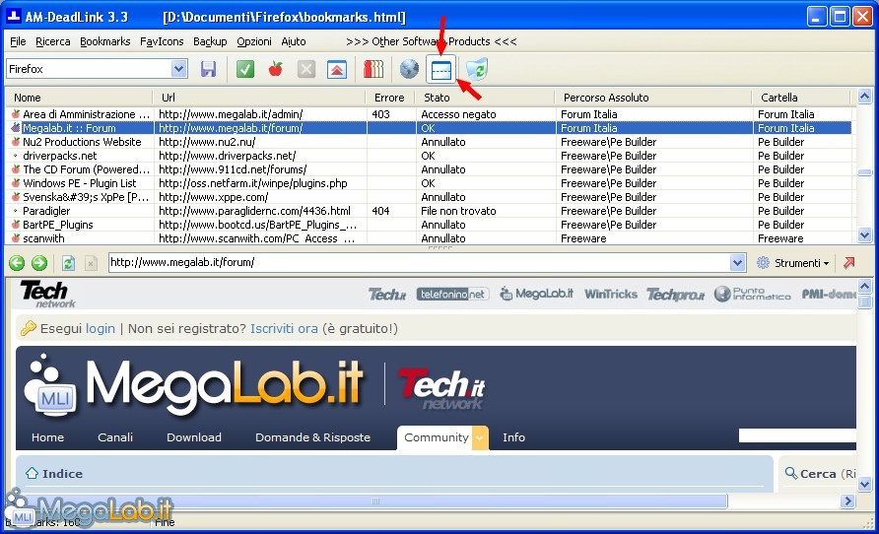The height and width of the screenshot is (534, 879).
Task: Select the BartPE_Plugins bookmark row
Action: click(430, 225)
